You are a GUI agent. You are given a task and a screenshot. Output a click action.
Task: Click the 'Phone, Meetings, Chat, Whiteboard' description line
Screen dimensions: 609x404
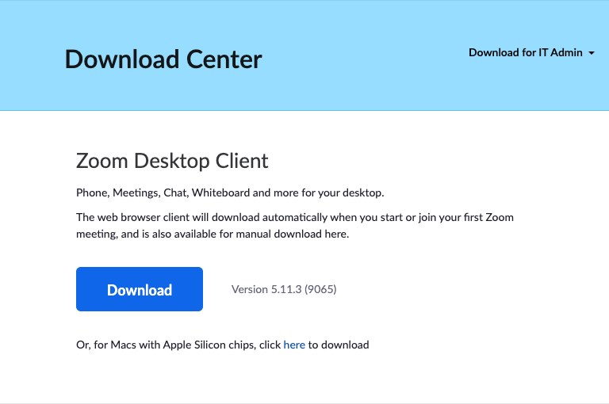230,192
